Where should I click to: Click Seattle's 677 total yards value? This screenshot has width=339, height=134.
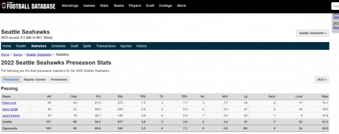pyautogui.click(x=120, y=122)
